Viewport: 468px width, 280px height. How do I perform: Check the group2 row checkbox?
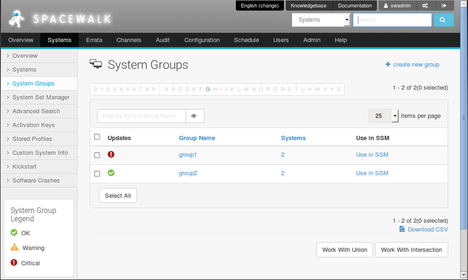(x=97, y=173)
